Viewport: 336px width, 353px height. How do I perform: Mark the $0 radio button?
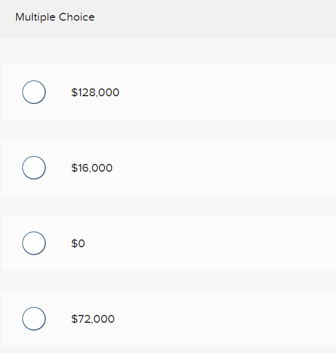(x=34, y=243)
